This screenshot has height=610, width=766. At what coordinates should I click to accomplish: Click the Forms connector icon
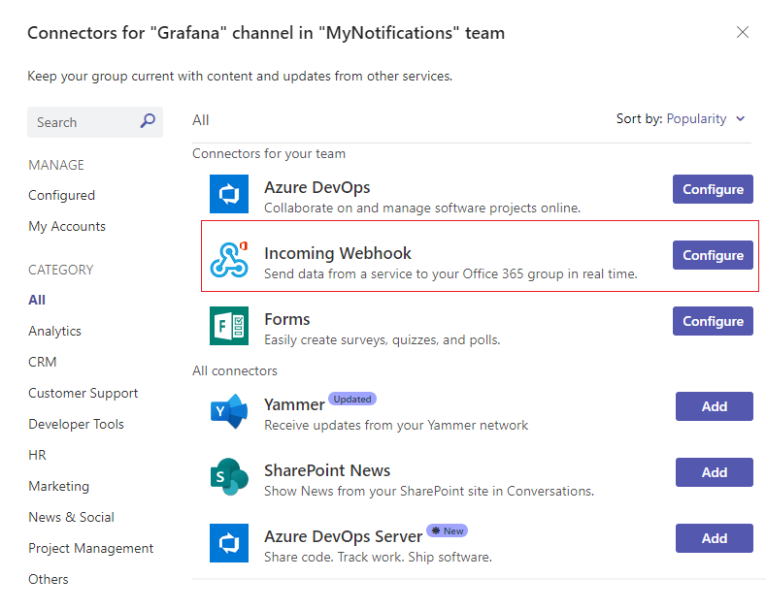pyautogui.click(x=228, y=326)
